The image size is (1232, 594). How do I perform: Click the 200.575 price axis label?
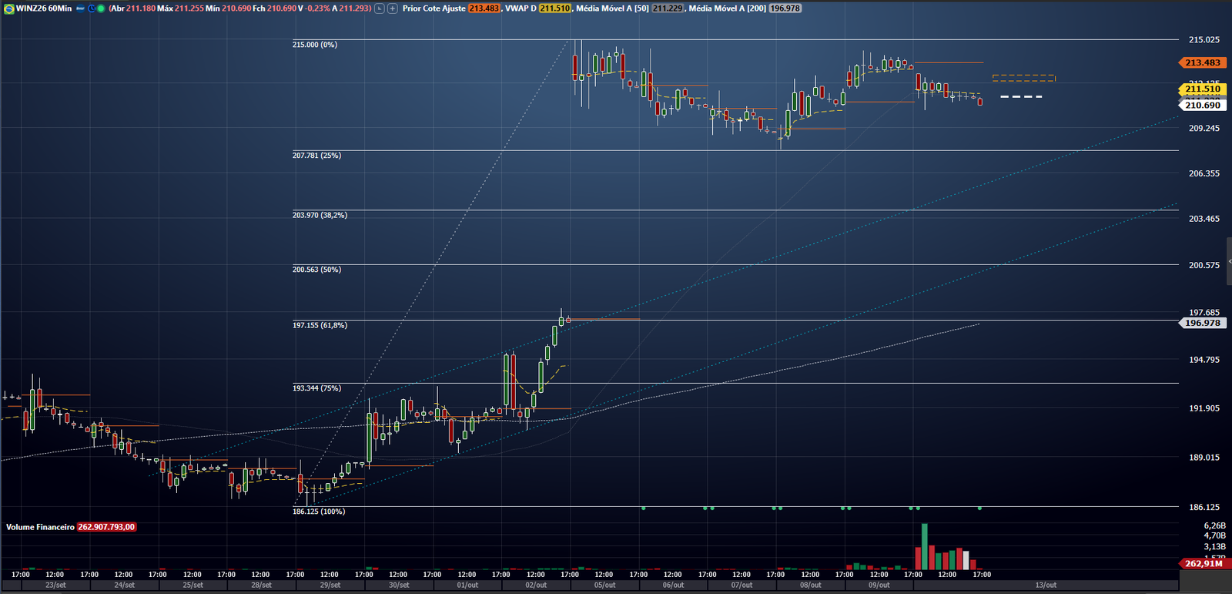tap(1204, 265)
